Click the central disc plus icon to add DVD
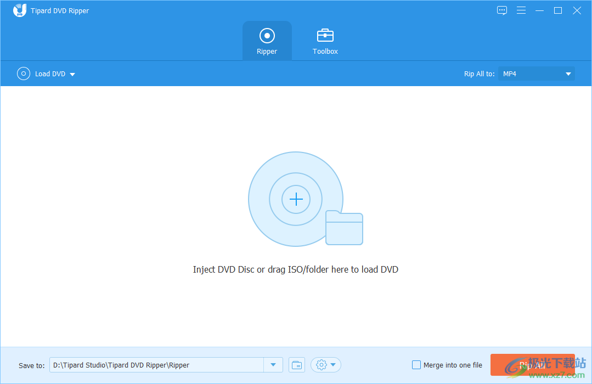 coord(295,199)
